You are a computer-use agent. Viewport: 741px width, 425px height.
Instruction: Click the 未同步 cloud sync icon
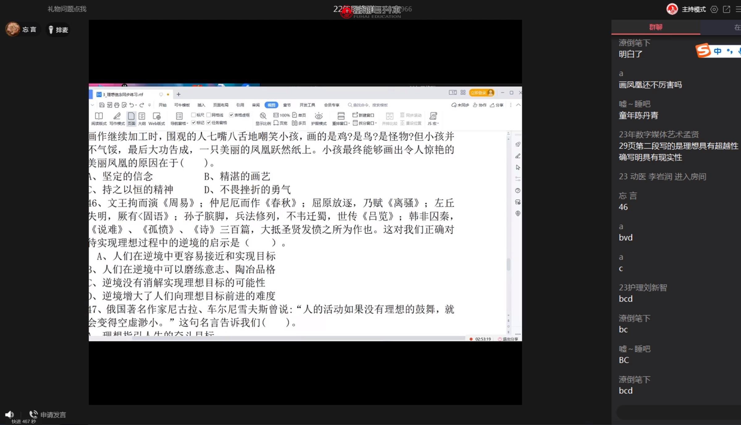pyautogui.click(x=460, y=105)
